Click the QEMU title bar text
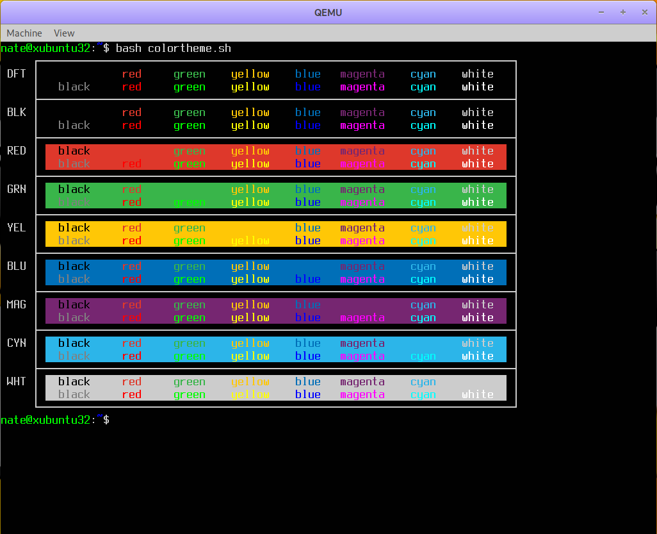Image resolution: width=657 pixels, height=534 pixels. coord(328,13)
